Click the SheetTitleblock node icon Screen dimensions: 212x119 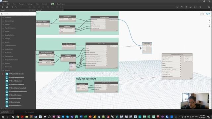7,106
